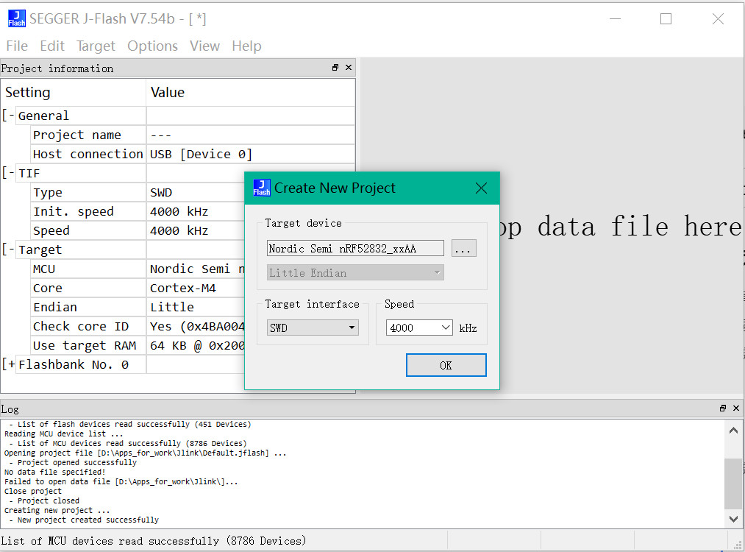Click the 'No data file specified!' log line
This screenshot has height=552, width=745.
coord(54,472)
